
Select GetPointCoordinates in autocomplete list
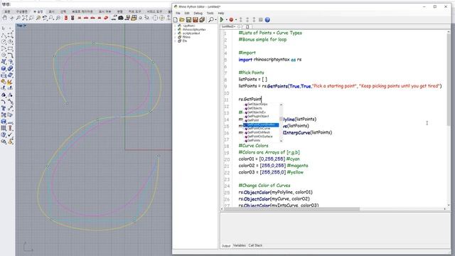[x=261, y=125]
